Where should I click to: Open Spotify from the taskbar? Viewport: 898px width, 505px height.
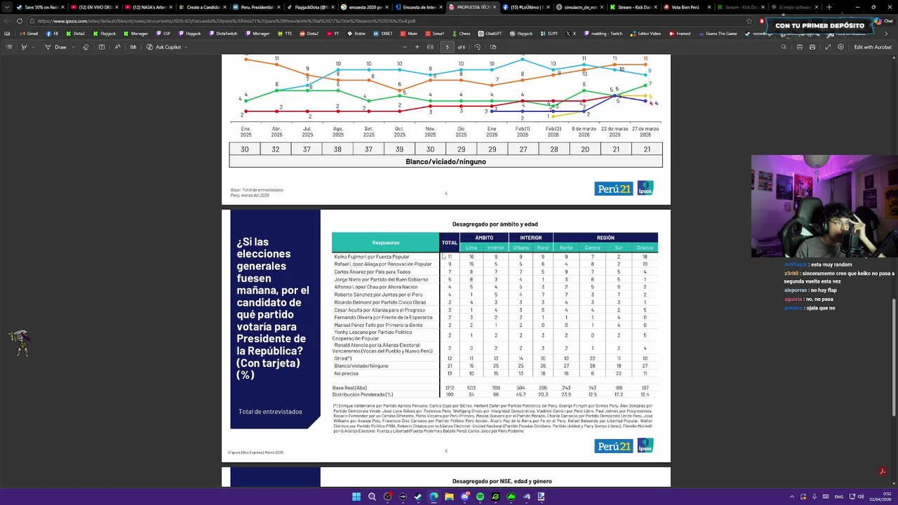click(x=480, y=497)
